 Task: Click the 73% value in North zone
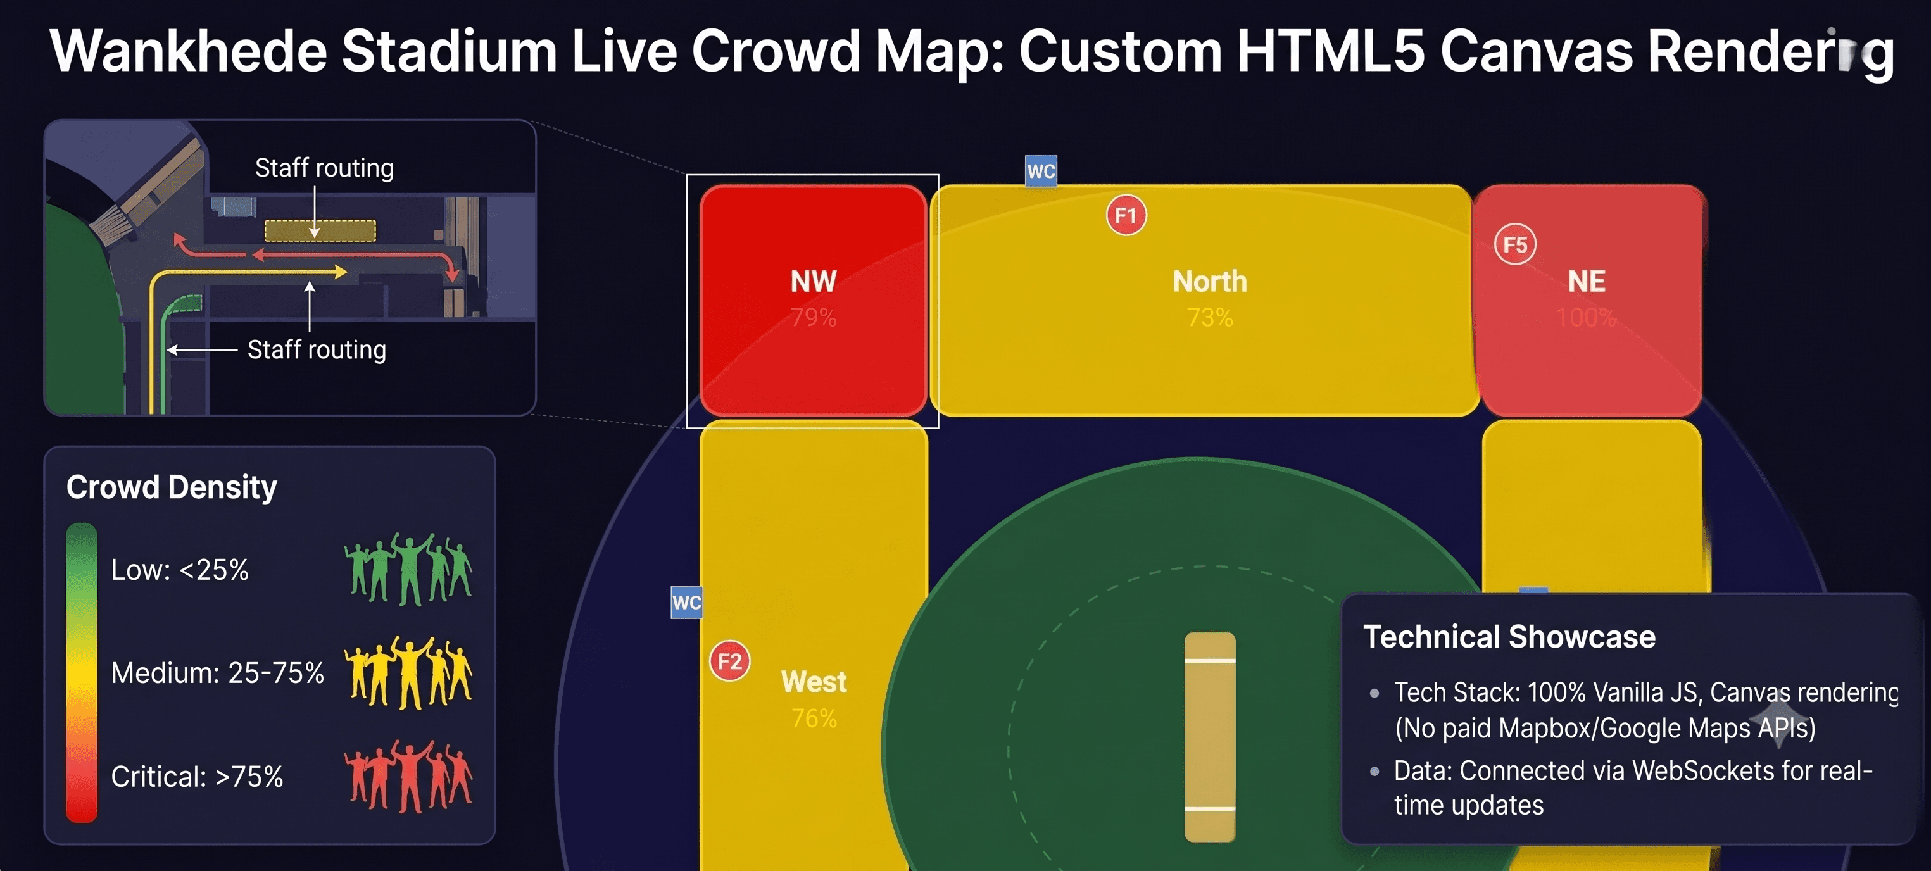tap(1210, 317)
